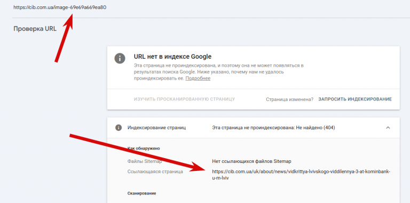Click the info icon beside "URL нет в индексе Google"

click(120, 58)
